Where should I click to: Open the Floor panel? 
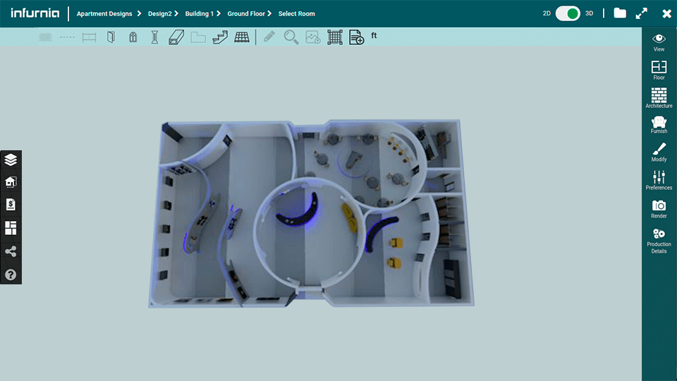click(x=659, y=71)
